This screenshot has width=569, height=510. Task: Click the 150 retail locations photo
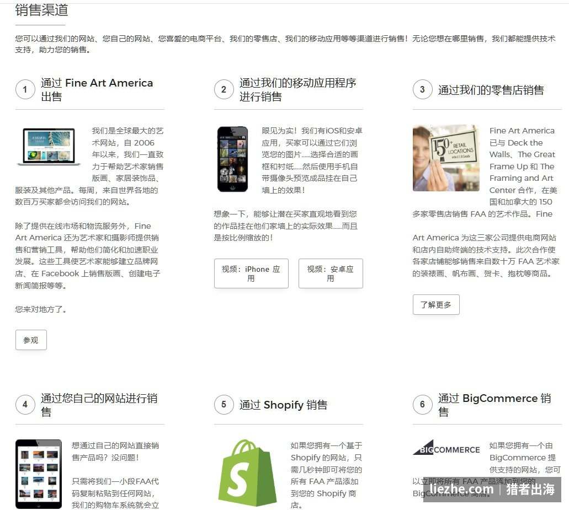pyautogui.click(x=446, y=158)
